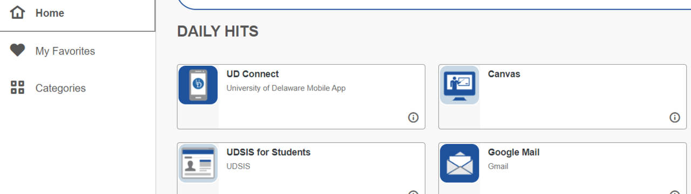The height and width of the screenshot is (194, 691).
Task: Click the UD Connect title link
Action: pyautogui.click(x=253, y=74)
